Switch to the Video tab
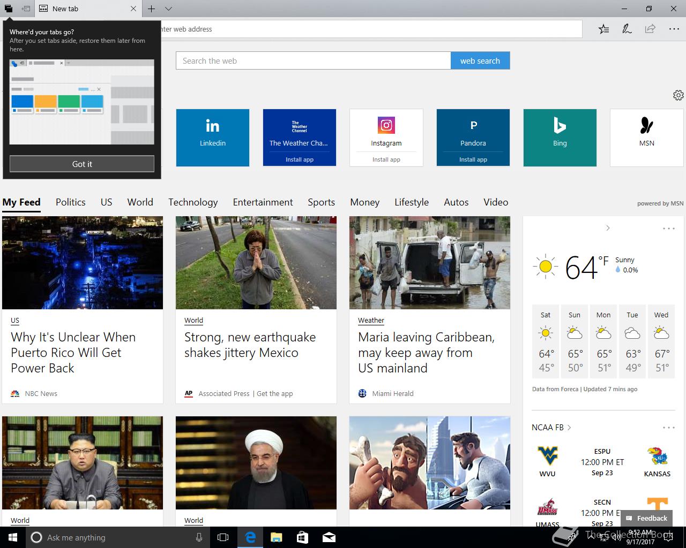This screenshot has height=548, width=686. click(496, 202)
